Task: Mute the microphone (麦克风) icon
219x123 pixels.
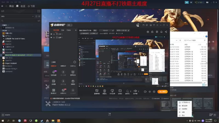Action: point(127,92)
